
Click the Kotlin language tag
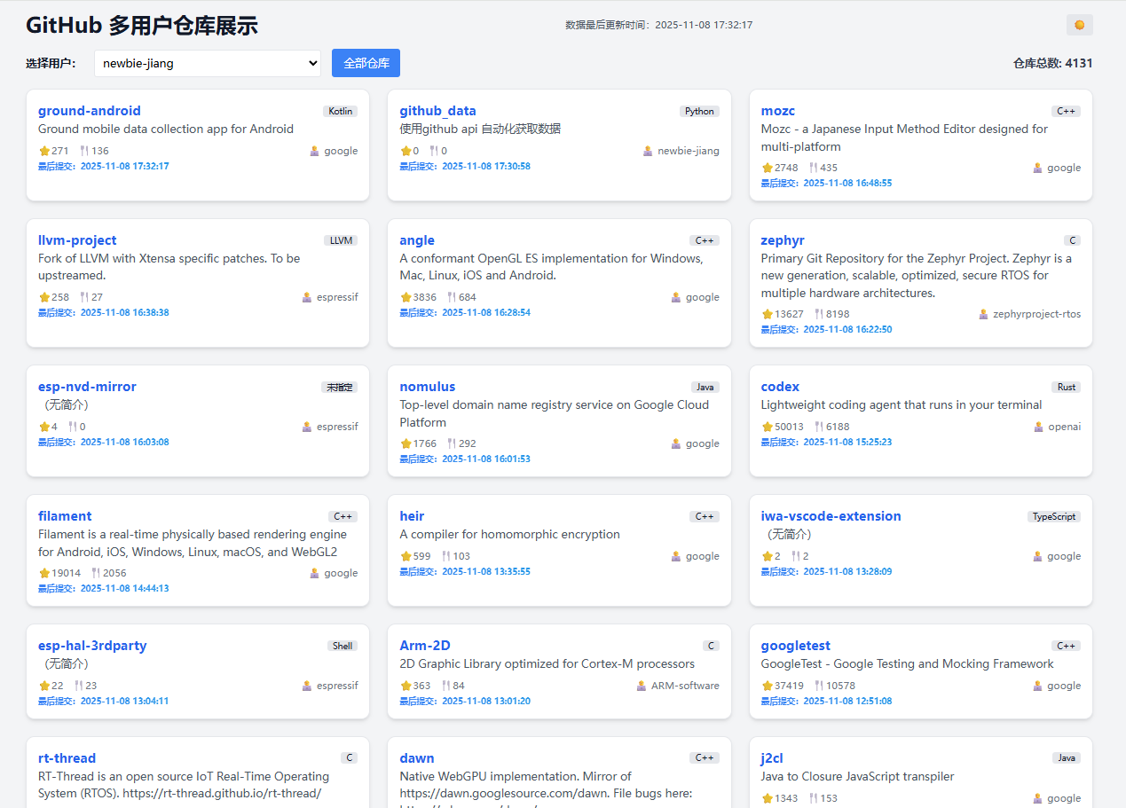(x=341, y=112)
